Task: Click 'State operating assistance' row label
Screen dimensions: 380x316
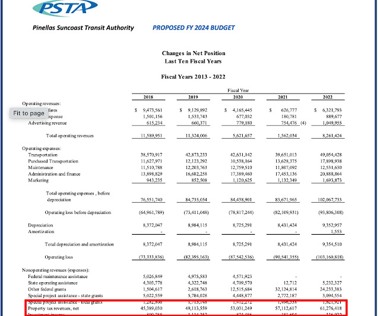Action: point(53,283)
